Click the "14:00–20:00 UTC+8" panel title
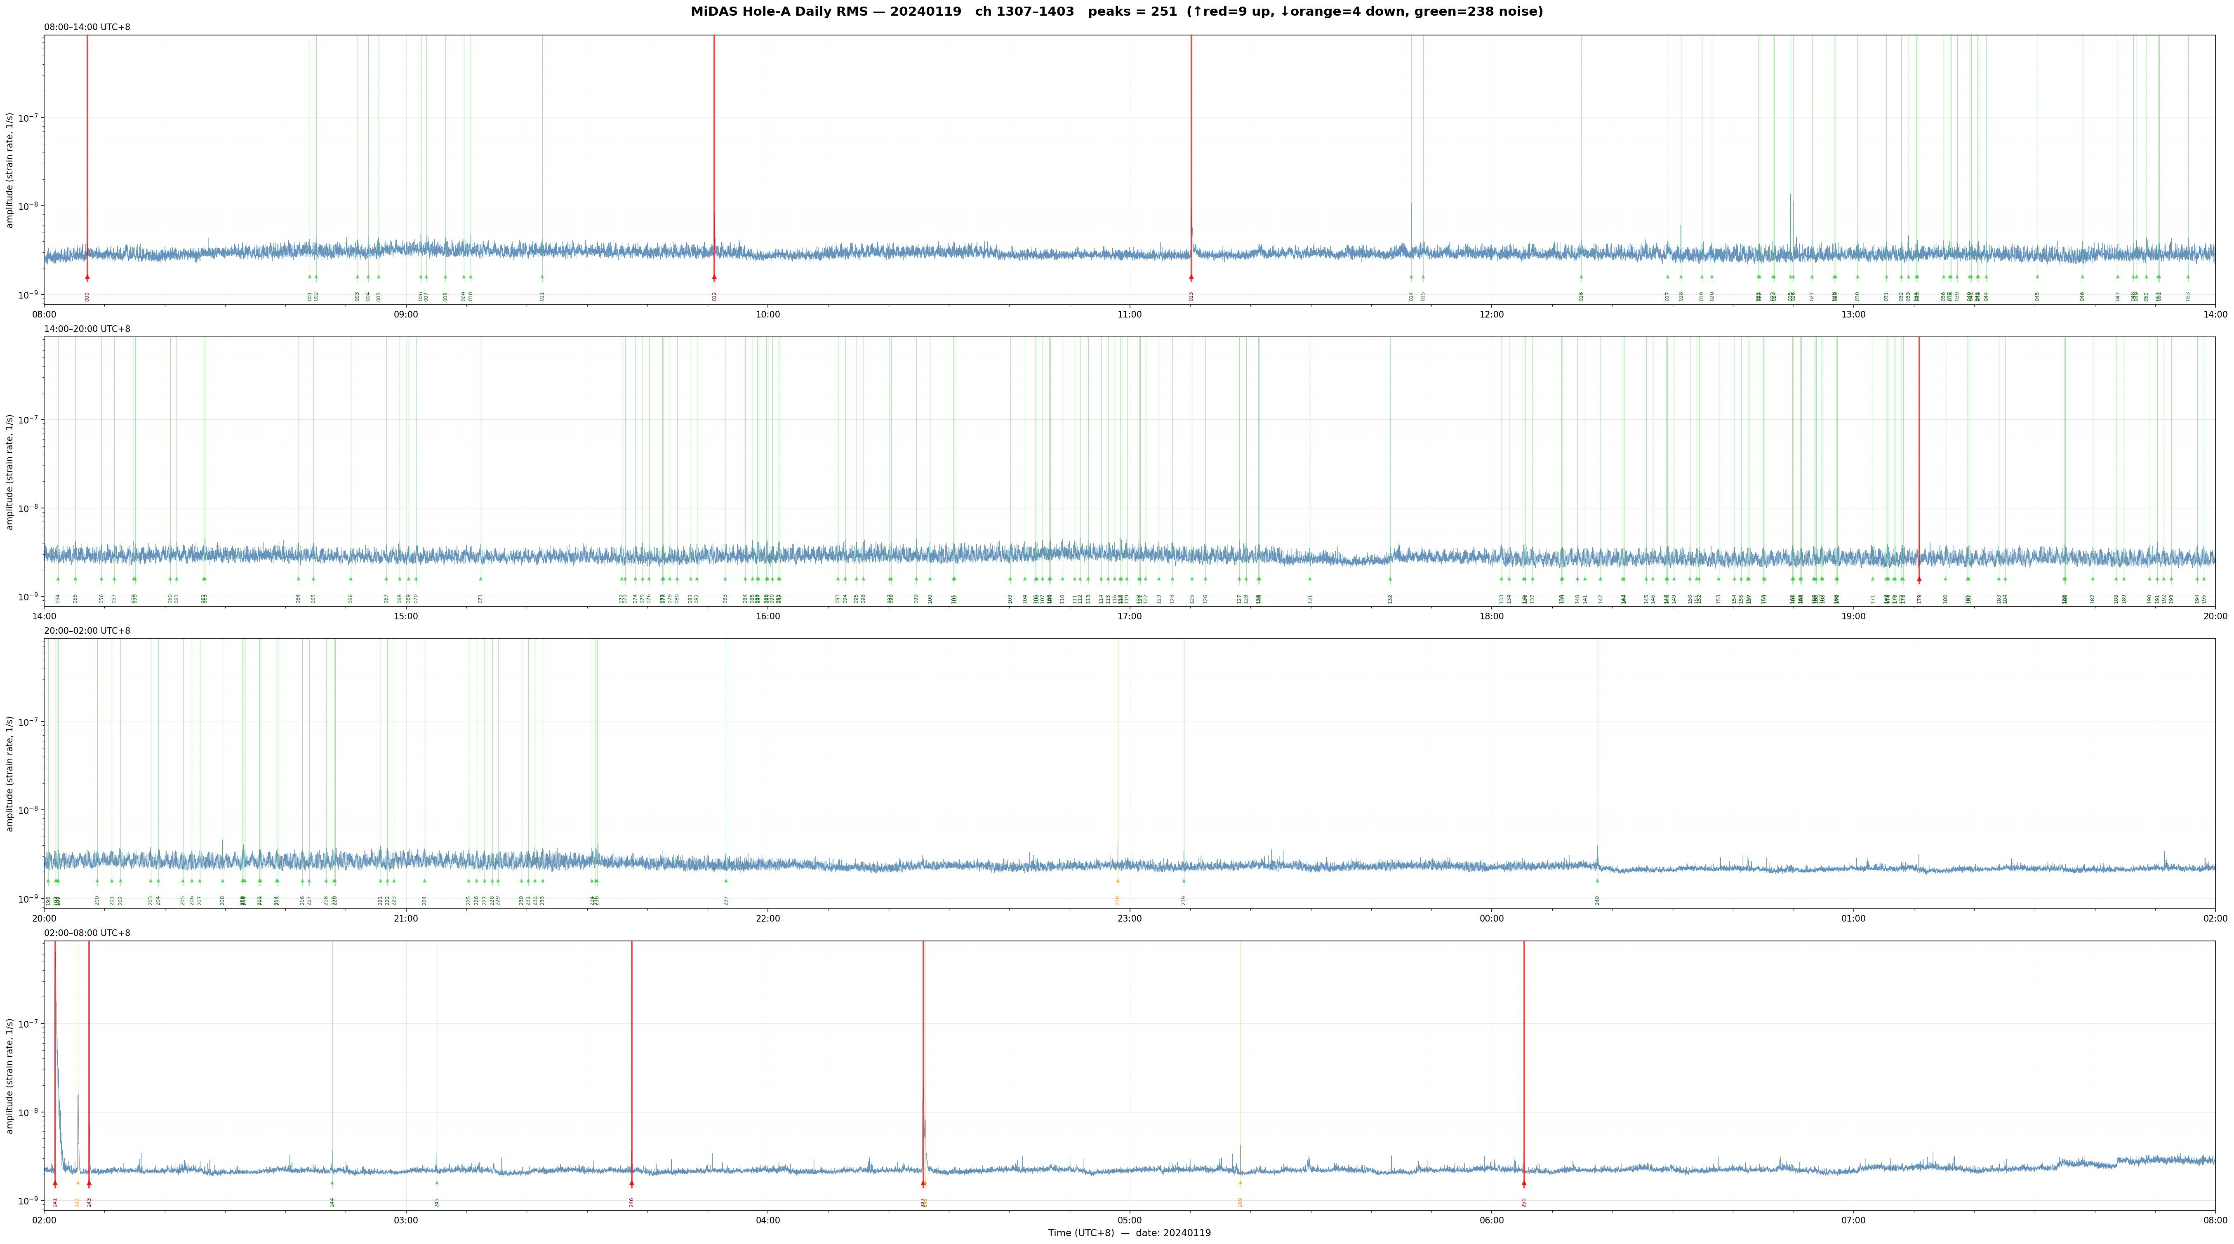This screenshot has width=2234, height=1244. coord(87,329)
